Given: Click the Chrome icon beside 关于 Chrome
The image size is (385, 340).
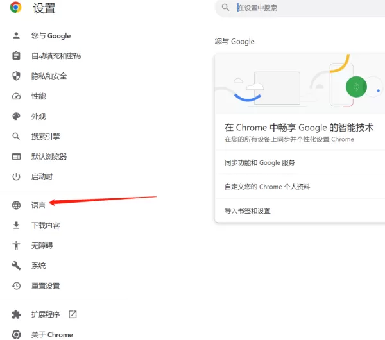Looking at the screenshot, I should pyautogui.click(x=16, y=334).
